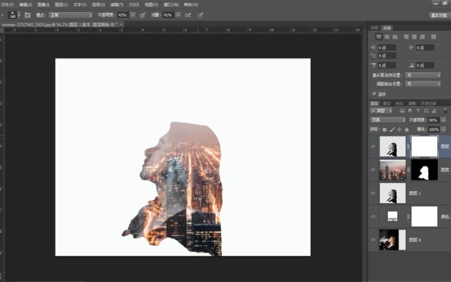Click the layer opacity 50% field
Viewport: 451px width, 282px height.
(434, 120)
